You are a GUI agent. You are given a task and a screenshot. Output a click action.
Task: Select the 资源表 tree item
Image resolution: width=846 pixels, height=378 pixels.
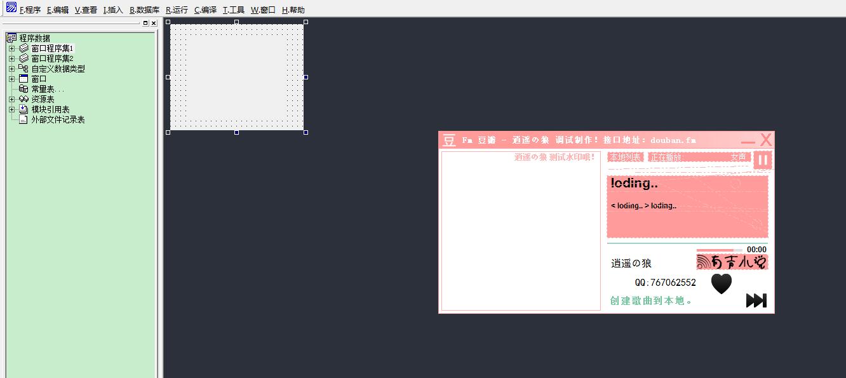(x=43, y=99)
